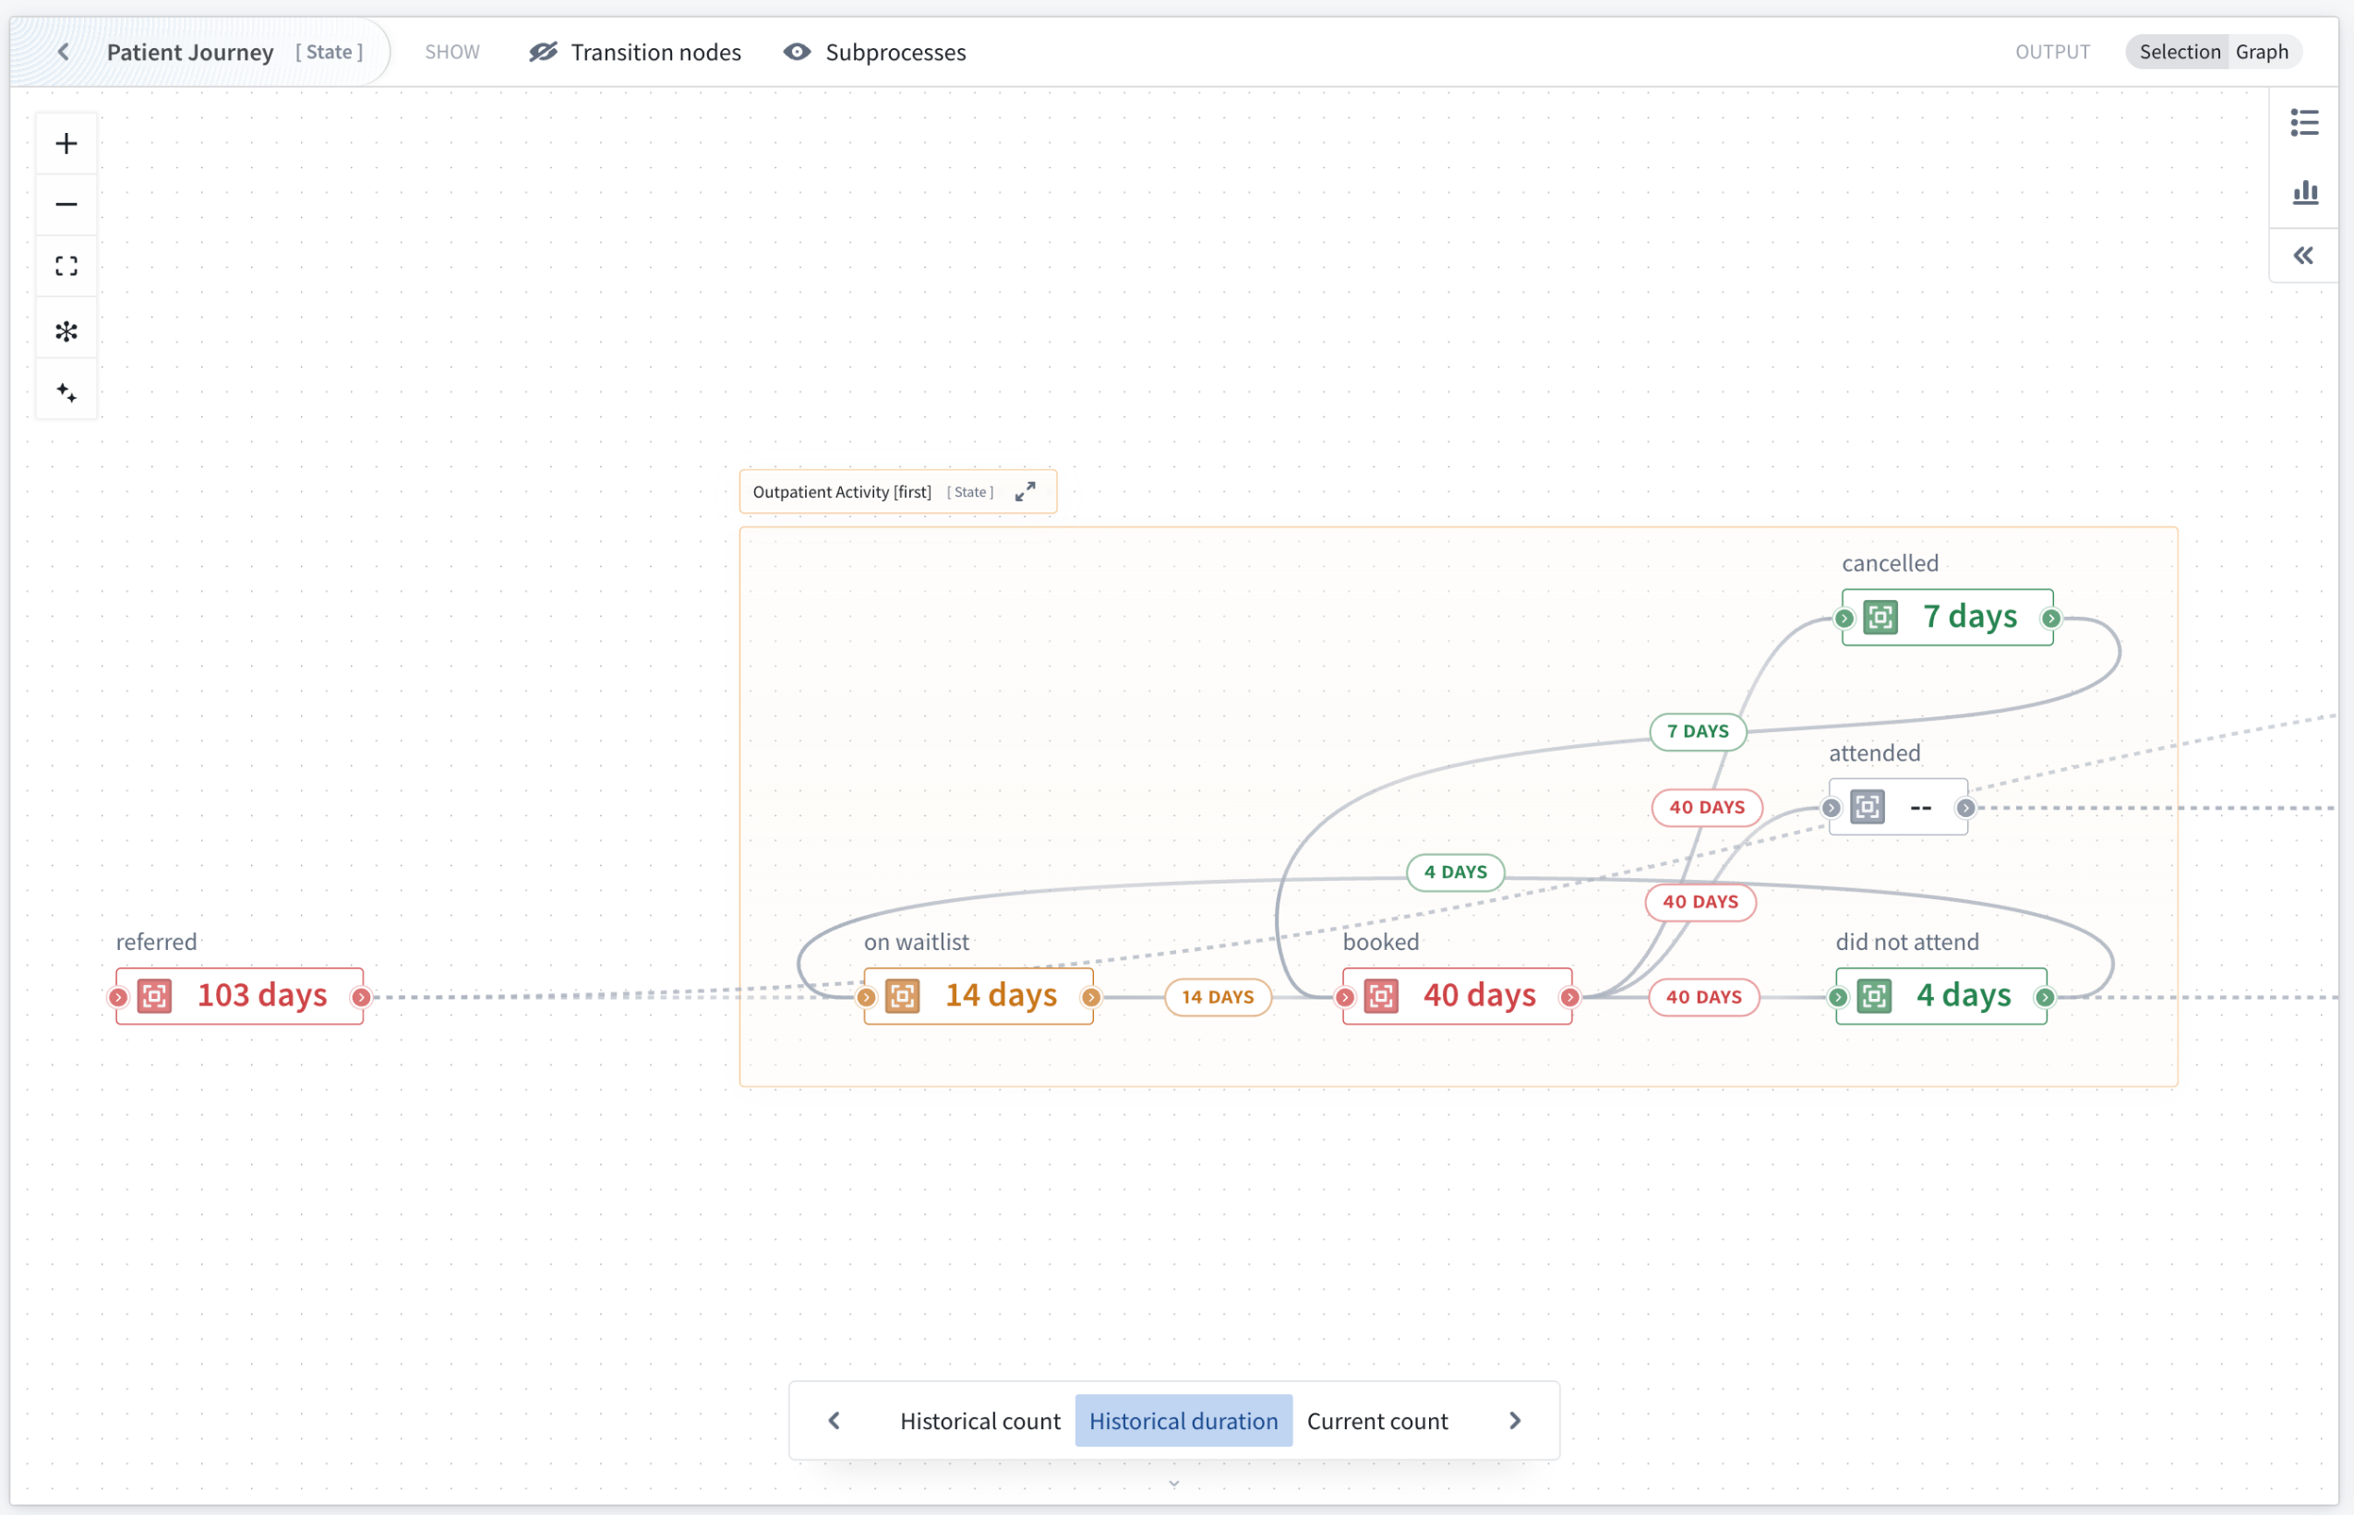This screenshot has width=2354, height=1515.
Task: Hide Subprocesses using the eye toggle
Action: [x=796, y=52]
